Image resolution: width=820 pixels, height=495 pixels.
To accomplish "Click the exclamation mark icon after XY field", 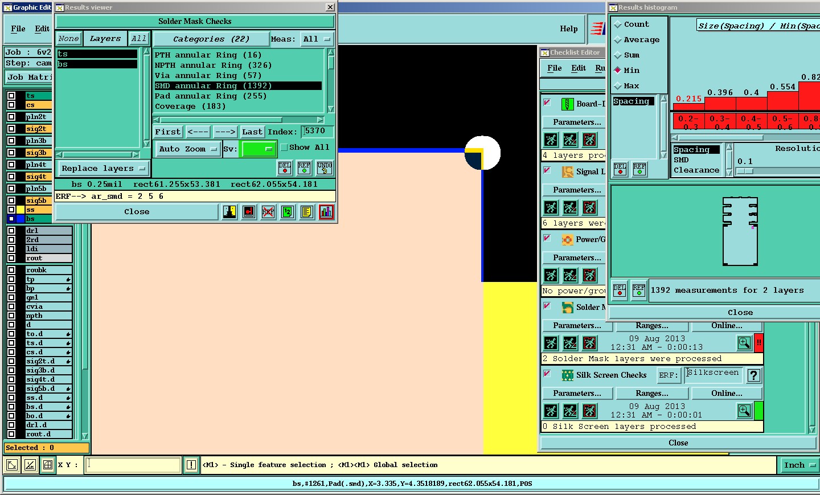I will pyautogui.click(x=191, y=465).
